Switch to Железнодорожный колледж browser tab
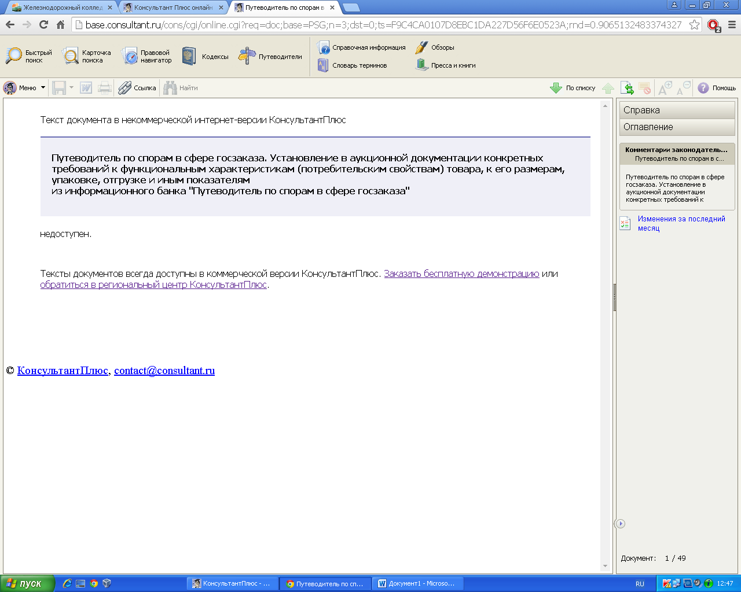Viewport: 741px width, 592px height. 61,8
